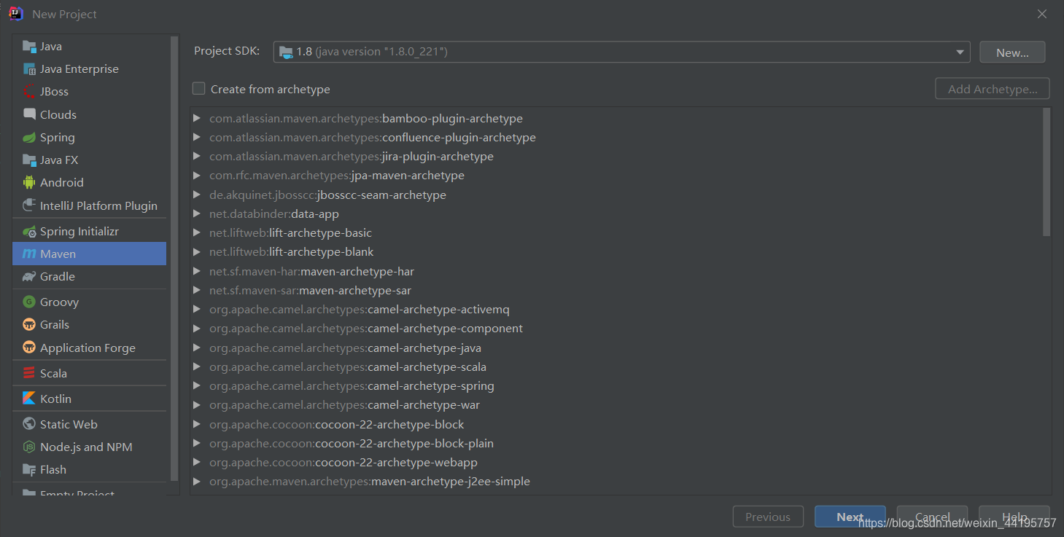Click the Android robot icon

pos(29,183)
